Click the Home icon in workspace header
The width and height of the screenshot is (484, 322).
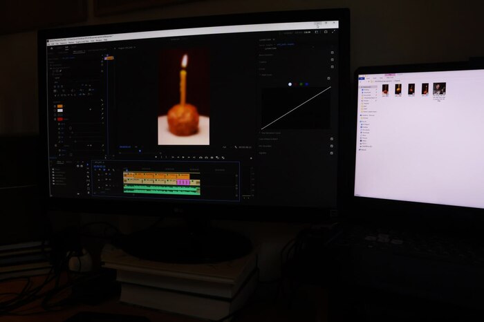point(52,48)
